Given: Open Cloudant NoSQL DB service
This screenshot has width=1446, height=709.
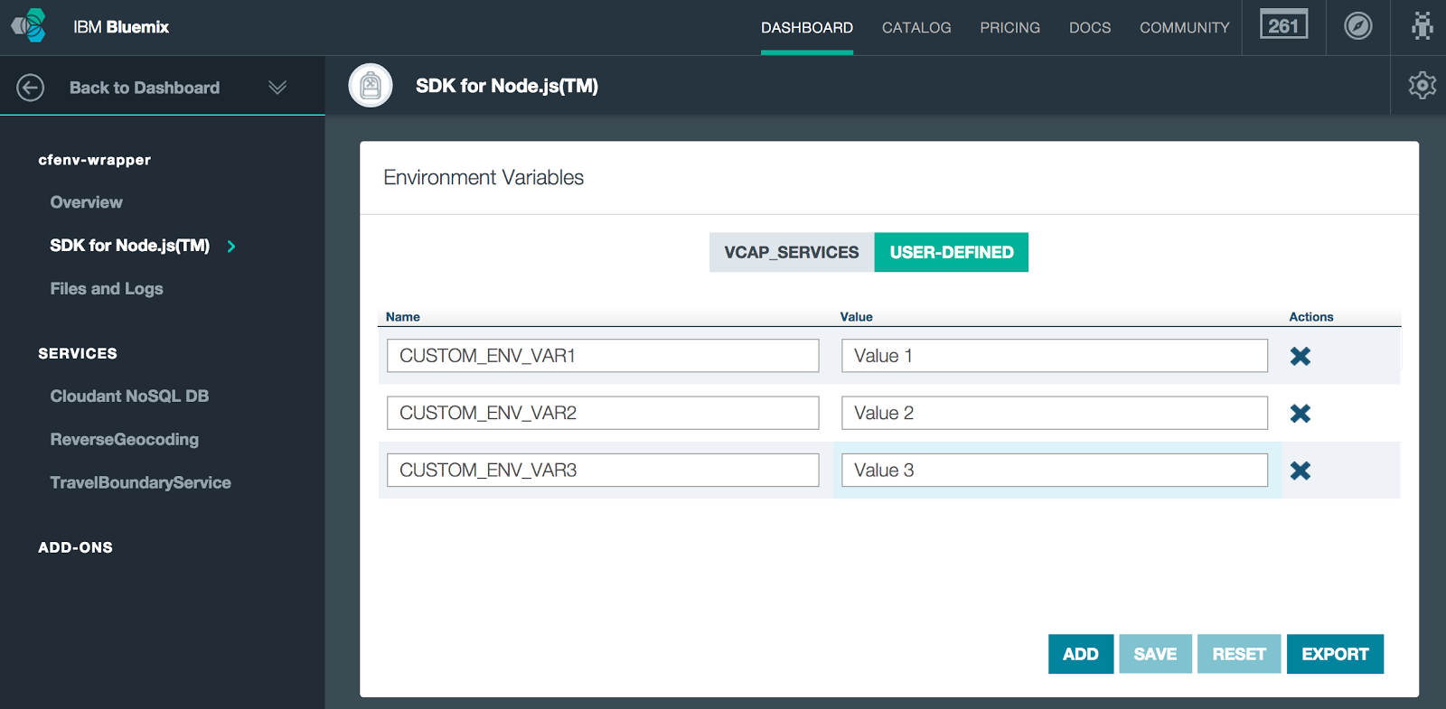Looking at the screenshot, I should tap(129, 396).
